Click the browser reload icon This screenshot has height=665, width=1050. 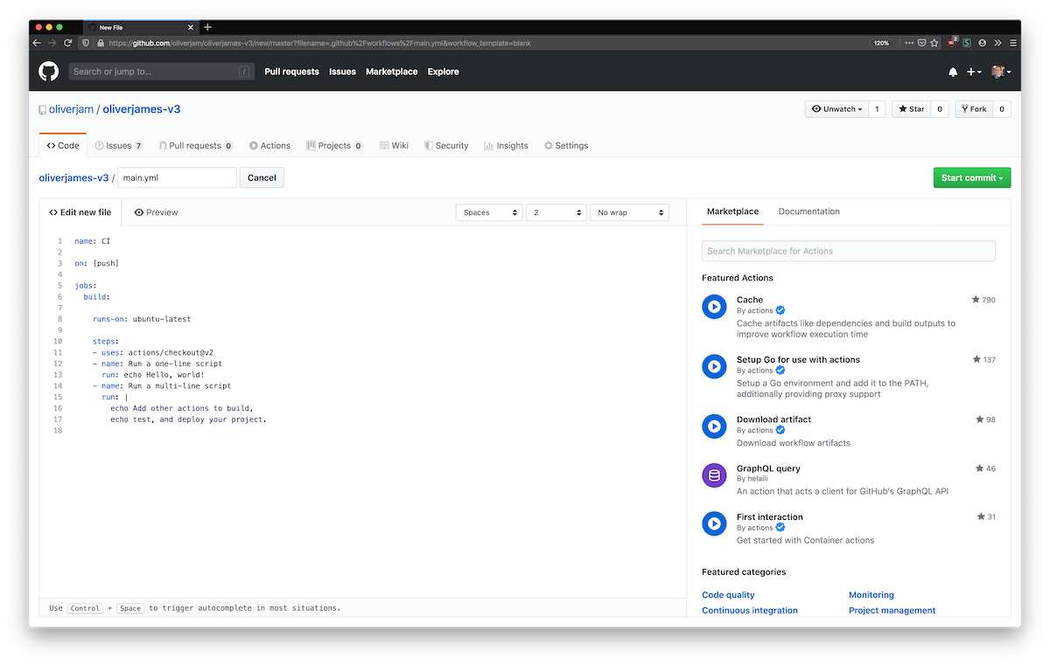click(x=68, y=43)
